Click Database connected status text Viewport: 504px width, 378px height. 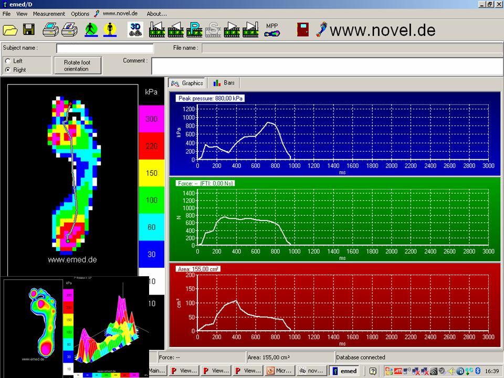[x=361, y=357]
